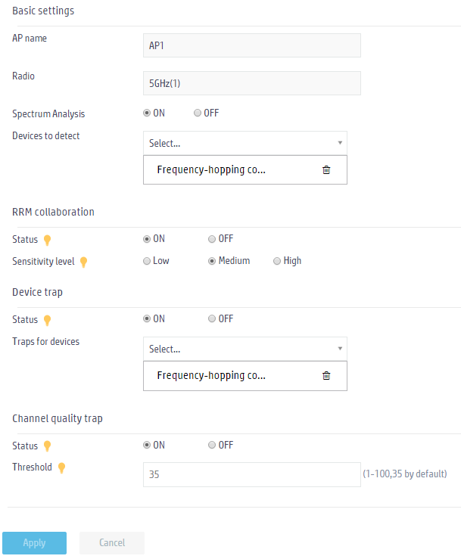Click the AP name field

click(x=252, y=45)
